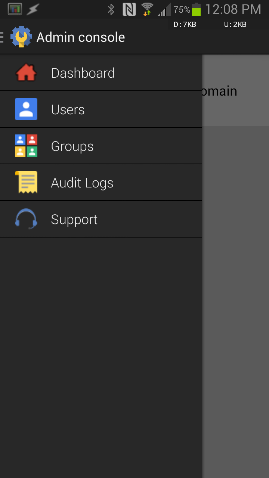Tap the blue person Users icon

pos(26,109)
